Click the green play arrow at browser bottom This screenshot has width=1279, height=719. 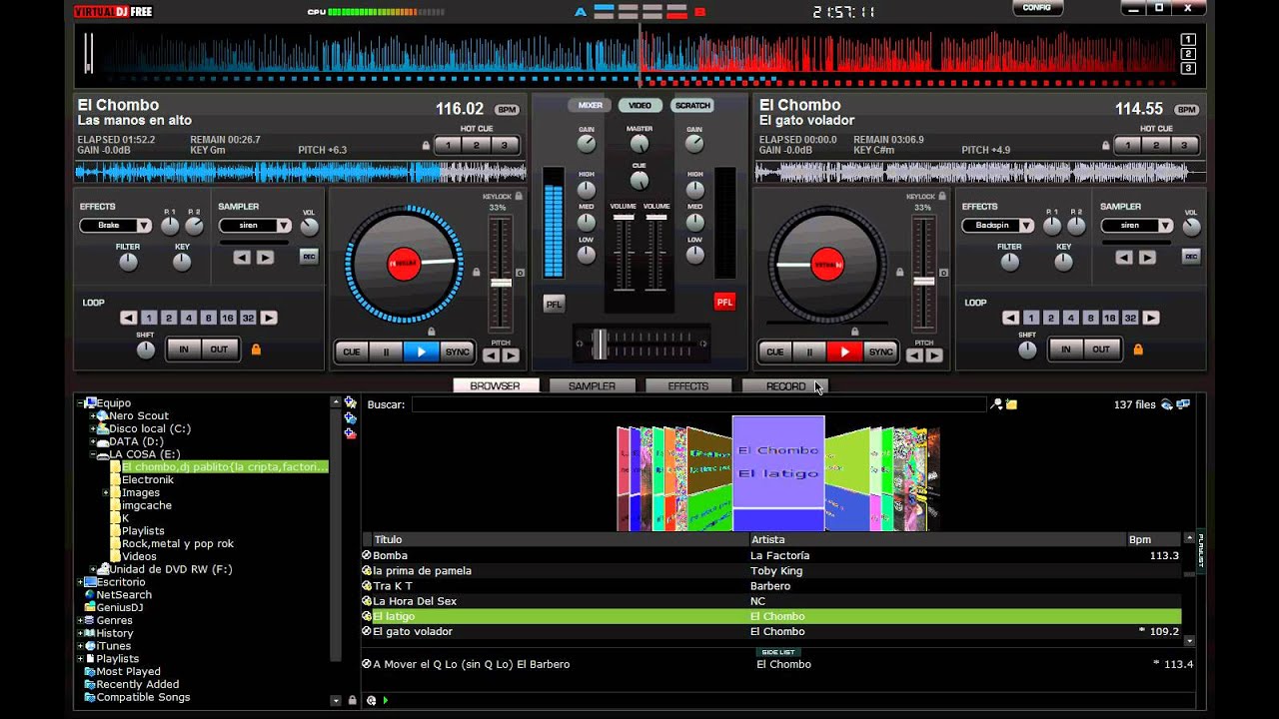(385, 700)
